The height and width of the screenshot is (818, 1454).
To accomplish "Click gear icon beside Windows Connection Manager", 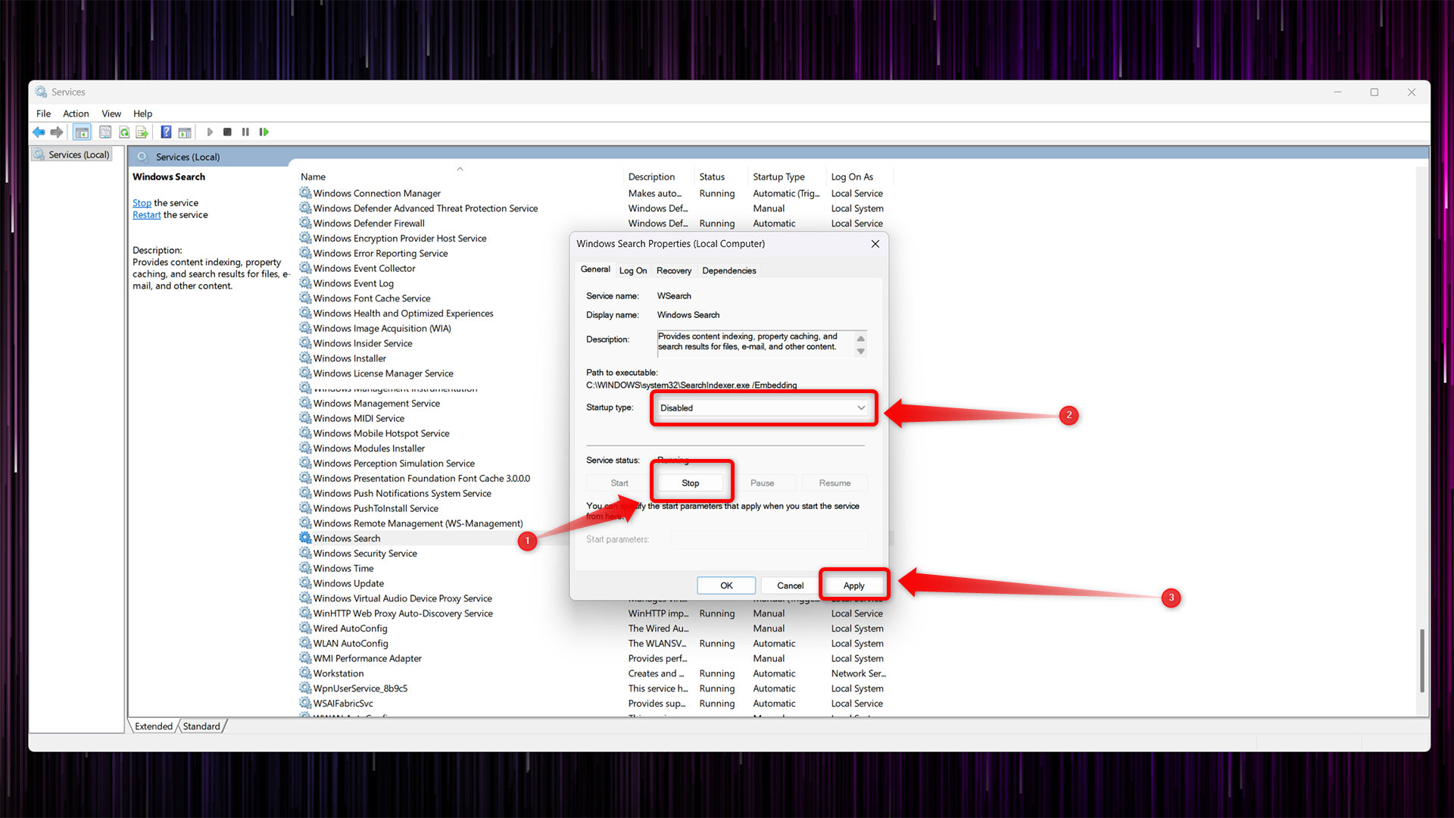I will [x=305, y=193].
